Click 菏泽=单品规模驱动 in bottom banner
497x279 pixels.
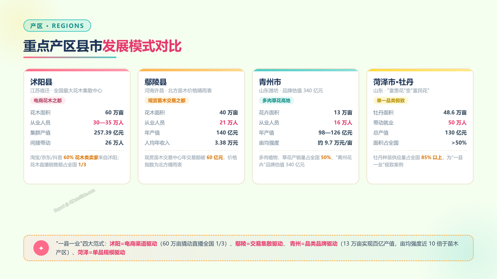(x=101, y=252)
